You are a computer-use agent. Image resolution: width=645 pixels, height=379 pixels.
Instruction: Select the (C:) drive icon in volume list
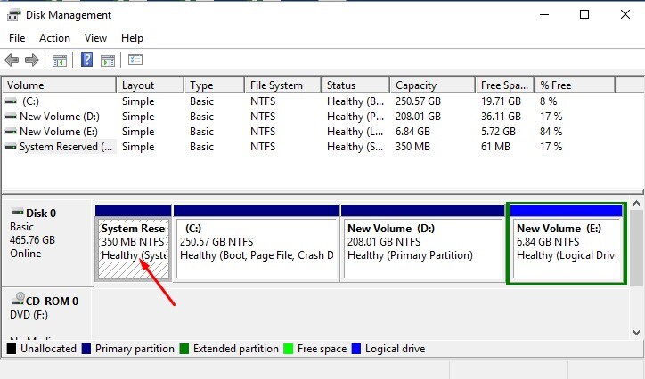click(11, 101)
